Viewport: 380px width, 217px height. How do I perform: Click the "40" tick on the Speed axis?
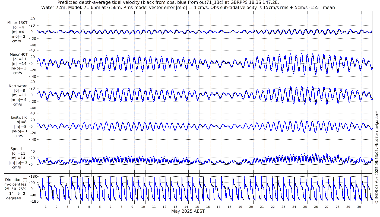(x=33, y=152)
